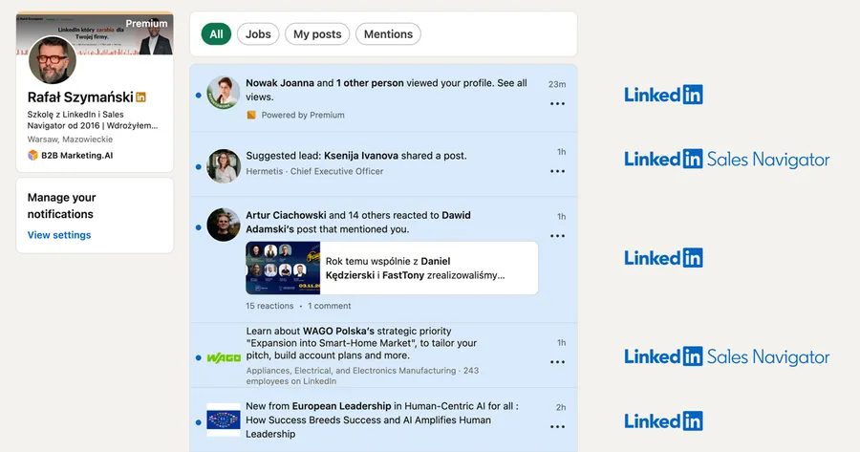
Task: Open options menu for WAGO Polska notification
Action: coord(557,362)
